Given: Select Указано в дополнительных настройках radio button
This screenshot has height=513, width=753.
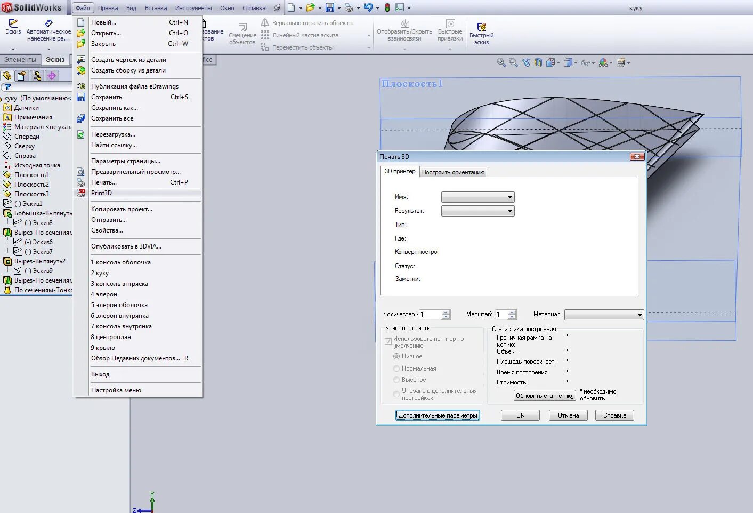Looking at the screenshot, I should (396, 394).
